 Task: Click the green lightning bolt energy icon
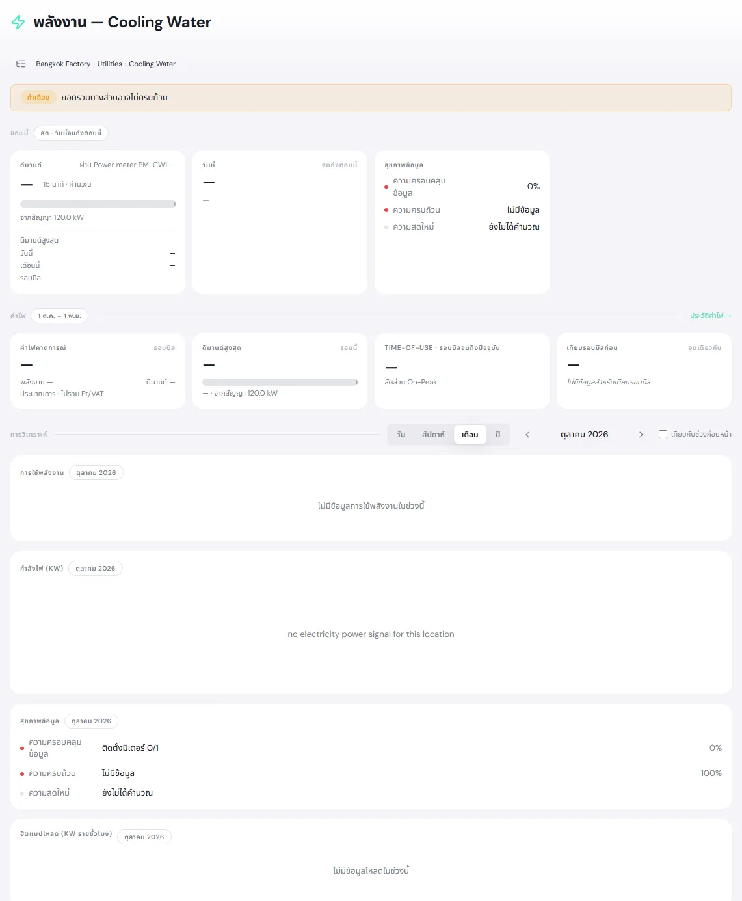click(18, 23)
